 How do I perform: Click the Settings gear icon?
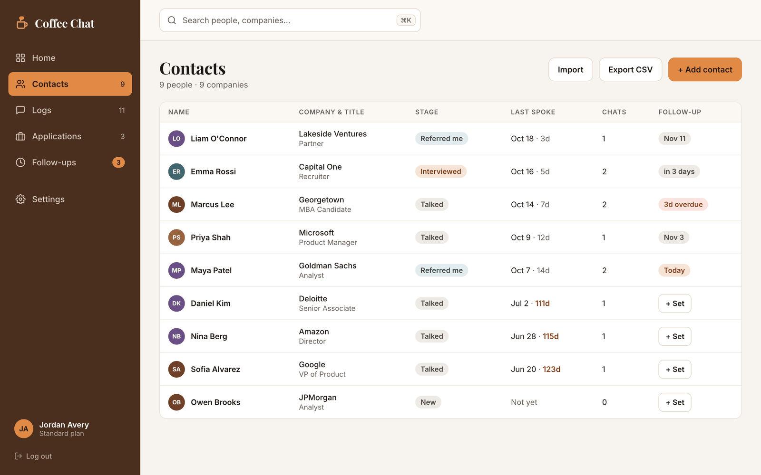click(20, 199)
